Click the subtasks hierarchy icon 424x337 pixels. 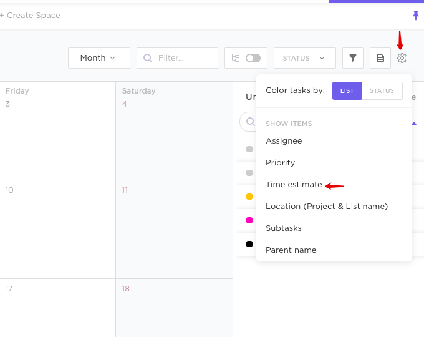tap(236, 58)
